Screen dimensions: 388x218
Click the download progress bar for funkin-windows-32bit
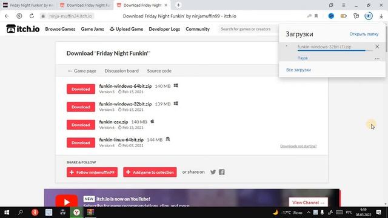coord(335,50)
